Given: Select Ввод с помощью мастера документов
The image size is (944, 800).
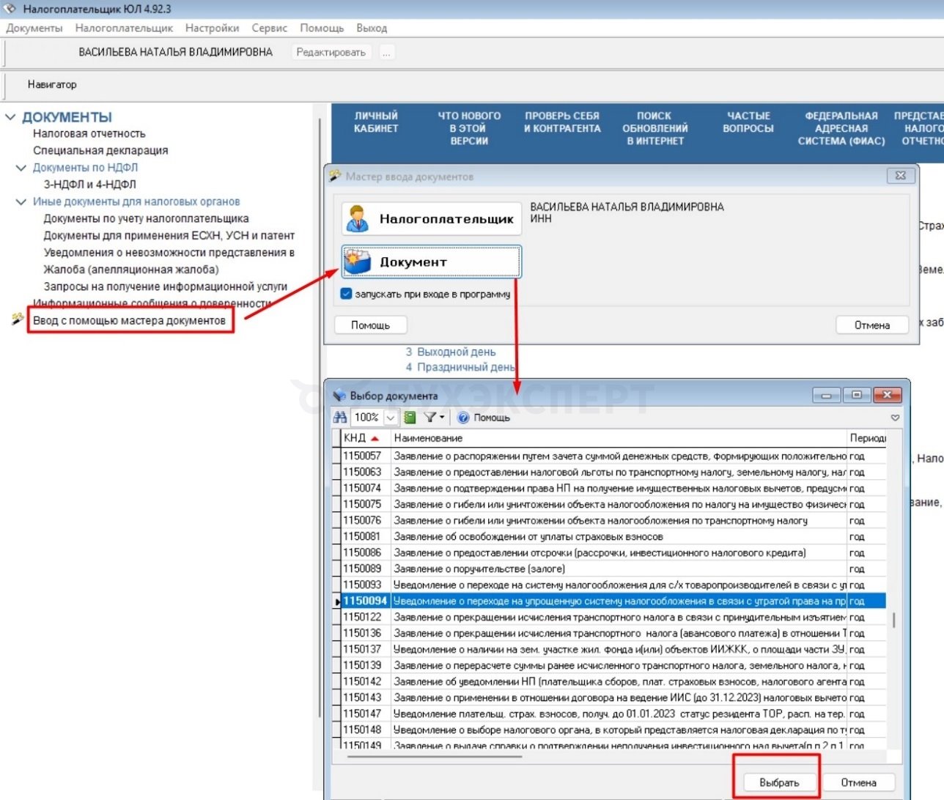Looking at the screenshot, I should point(129,320).
